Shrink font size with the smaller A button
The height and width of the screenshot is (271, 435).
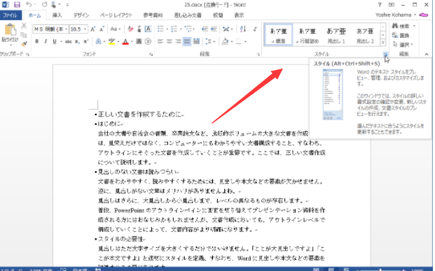(102, 29)
